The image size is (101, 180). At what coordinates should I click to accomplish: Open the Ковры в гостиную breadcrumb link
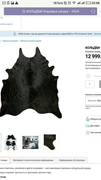(x=10, y=41)
